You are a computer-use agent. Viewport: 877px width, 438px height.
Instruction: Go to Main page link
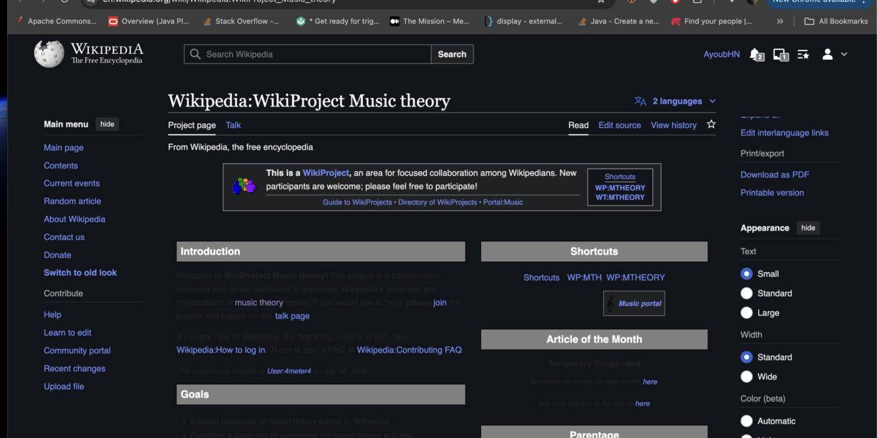(63, 148)
